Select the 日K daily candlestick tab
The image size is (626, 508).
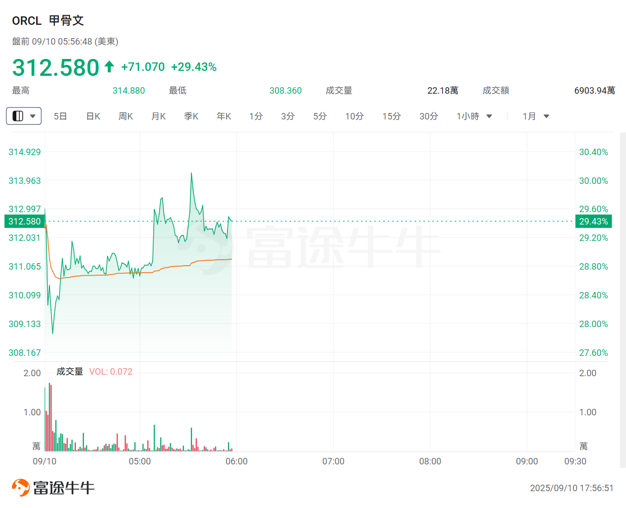(x=93, y=116)
